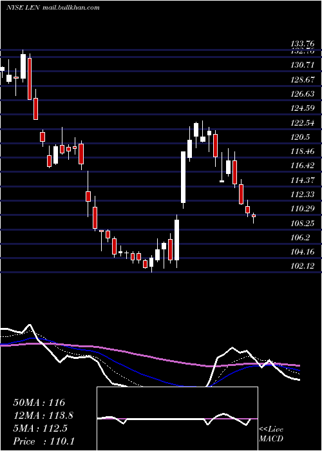This screenshot has height=451, width=322.
Task: Click the <<Live MACD label
Action: coord(271,434)
